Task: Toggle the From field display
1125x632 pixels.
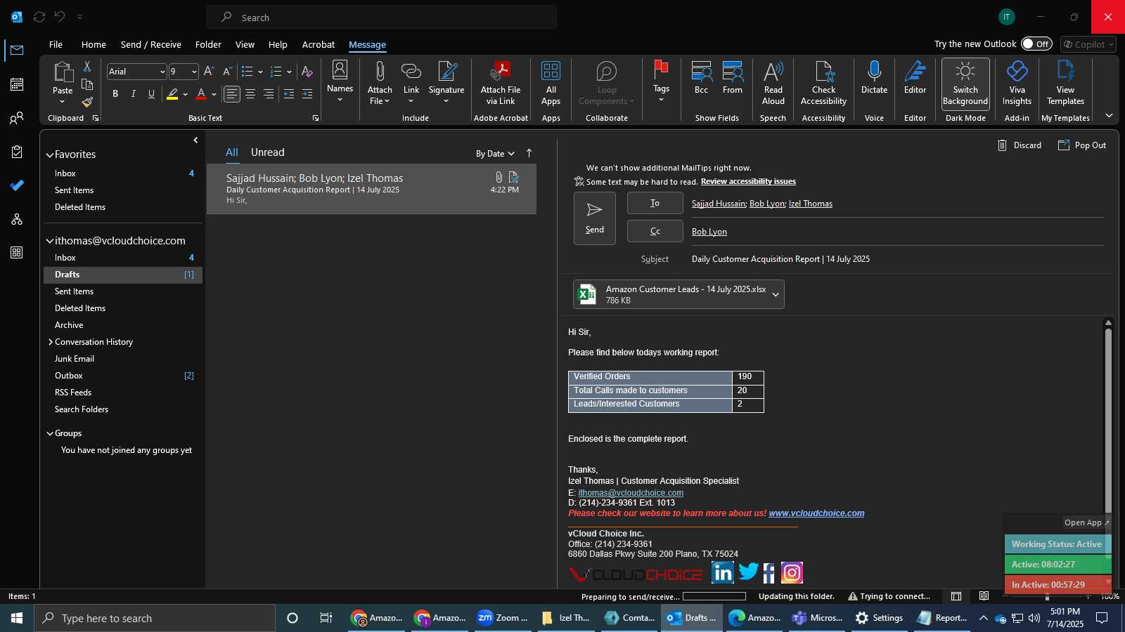Action: click(x=733, y=79)
